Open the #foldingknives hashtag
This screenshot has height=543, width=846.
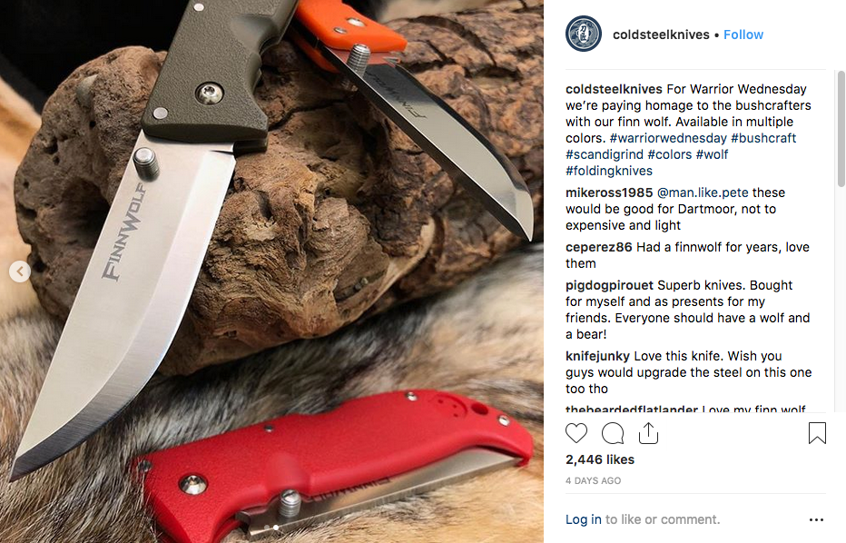tap(608, 171)
